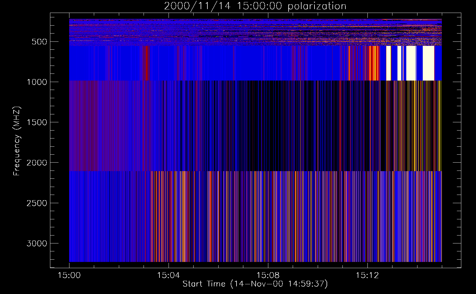Click the widest white burst near 600 MHz
Image resolution: width=476 pixels, height=294 pixels.
click(x=428, y=63)
